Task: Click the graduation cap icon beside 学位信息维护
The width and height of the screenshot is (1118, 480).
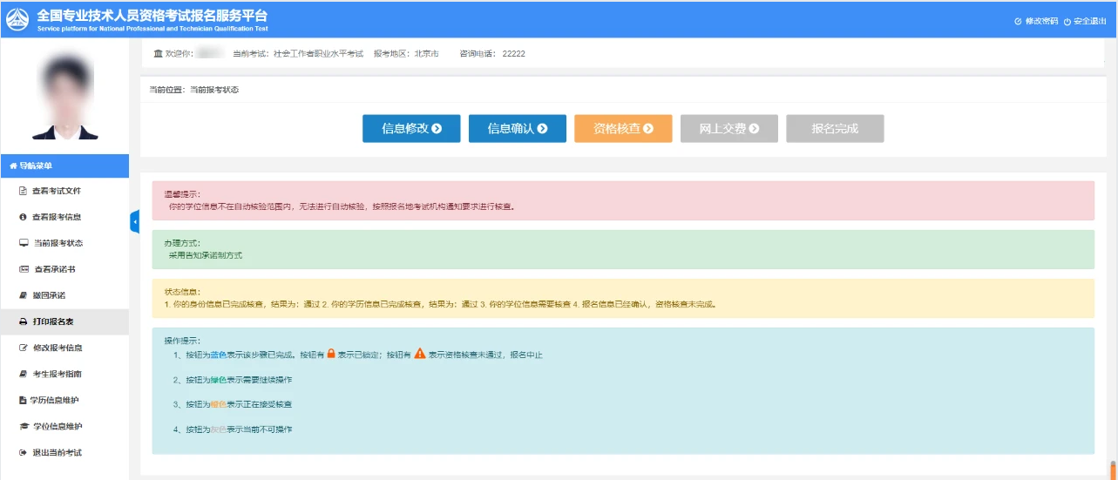Action: 24,426
